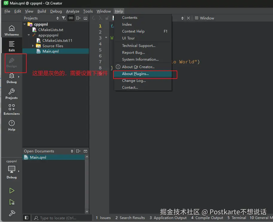Screen dimensions: 273x222
Task: Open the Window menu
Action: [x=104, y=11]
